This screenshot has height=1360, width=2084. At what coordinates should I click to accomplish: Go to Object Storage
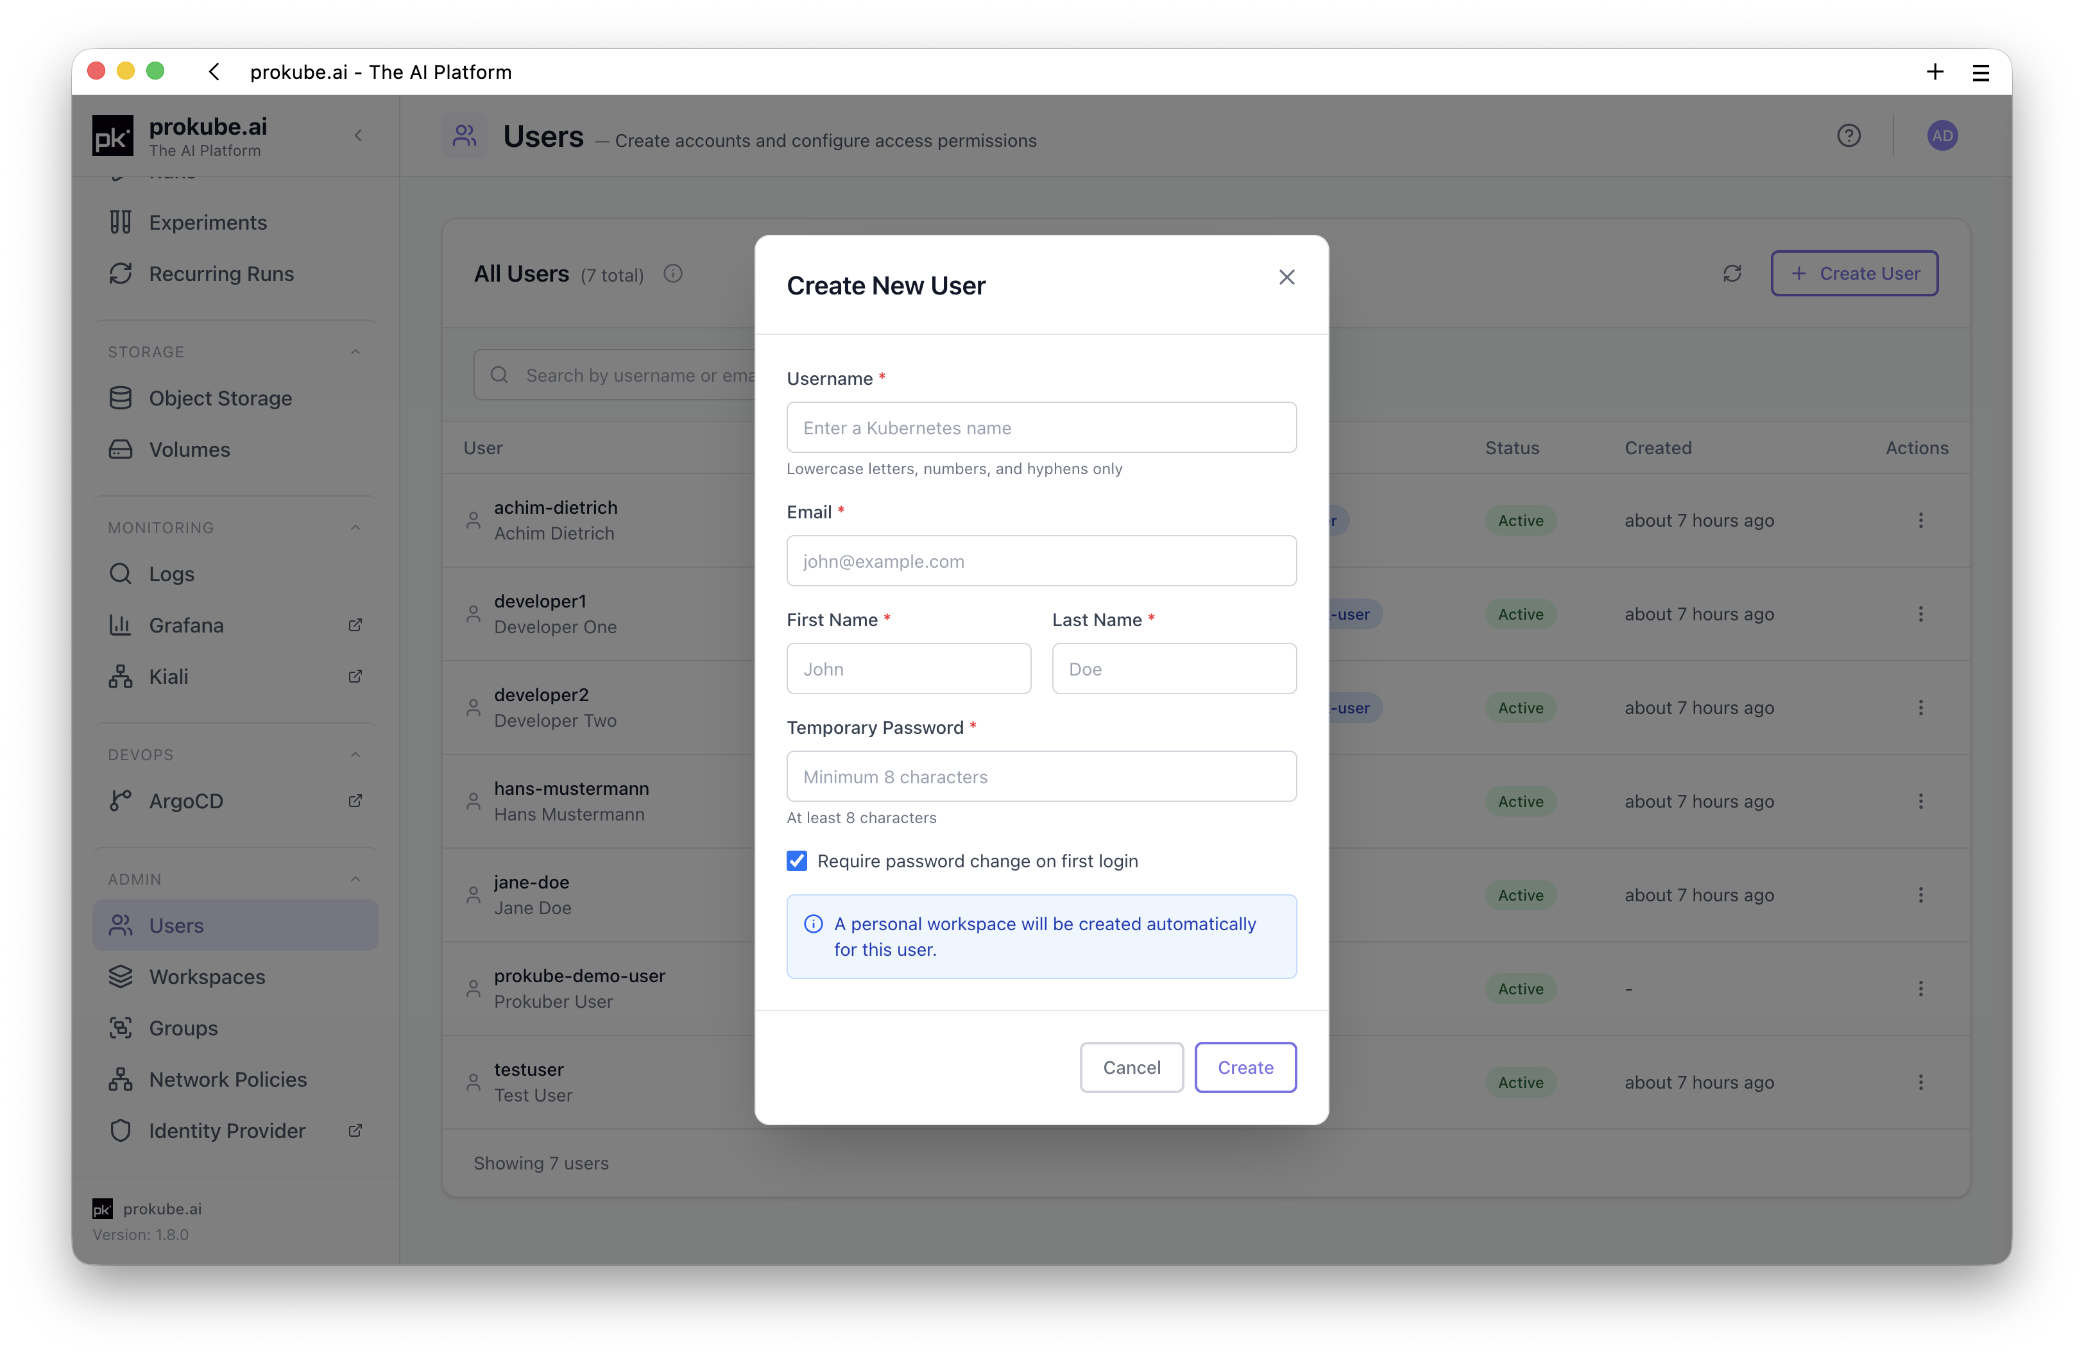tap(235, 398)
